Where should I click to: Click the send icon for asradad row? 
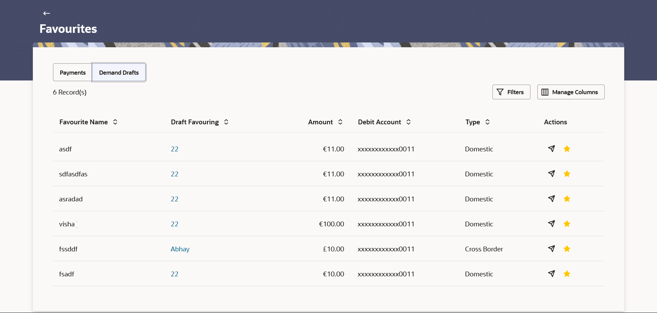[551, 199]
